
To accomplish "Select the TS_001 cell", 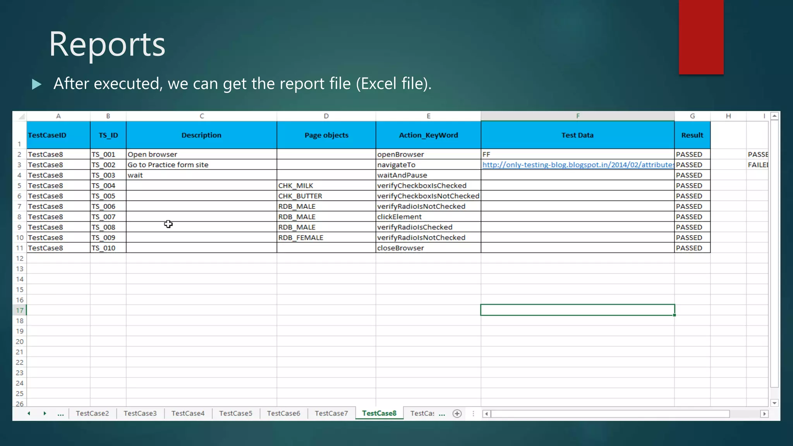I will click(x=108, y=154).
